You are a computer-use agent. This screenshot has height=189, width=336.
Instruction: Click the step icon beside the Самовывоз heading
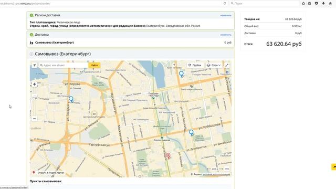31,54
